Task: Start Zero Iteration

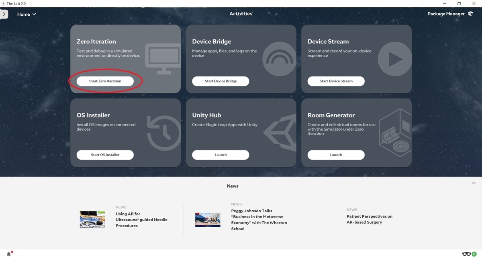Action: click(x=105, y=81)
